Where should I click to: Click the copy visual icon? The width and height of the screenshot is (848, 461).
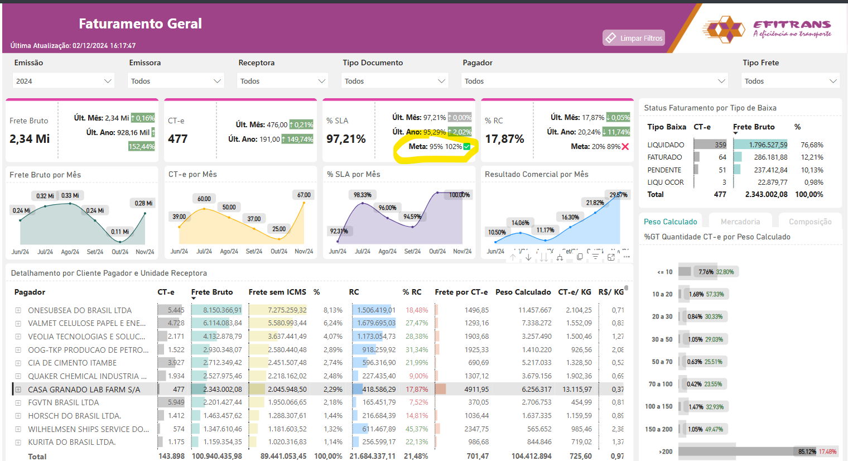click(580, 257)
